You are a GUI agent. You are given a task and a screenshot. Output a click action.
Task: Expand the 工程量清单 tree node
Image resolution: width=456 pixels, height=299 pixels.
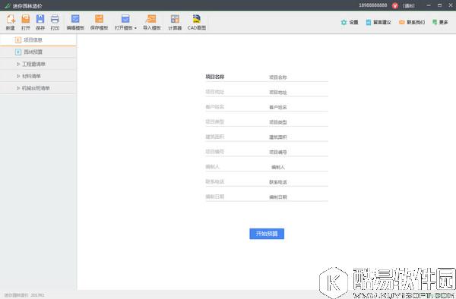[18, 64]
